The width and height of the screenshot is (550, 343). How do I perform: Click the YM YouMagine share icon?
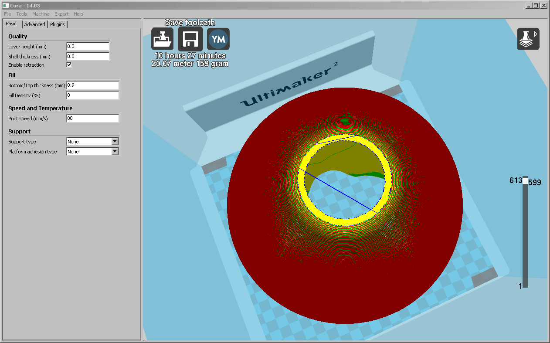pyautogui.click(x=218, y=39)
